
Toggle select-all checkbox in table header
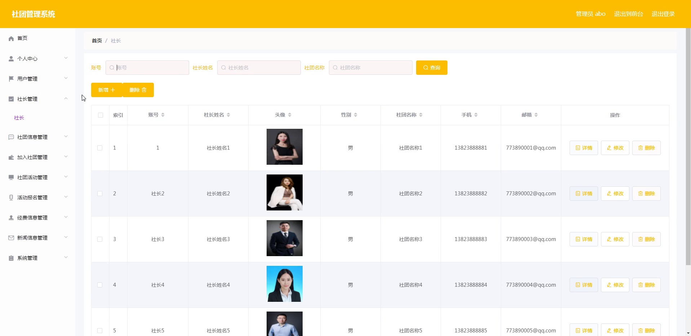pos(101,115)
